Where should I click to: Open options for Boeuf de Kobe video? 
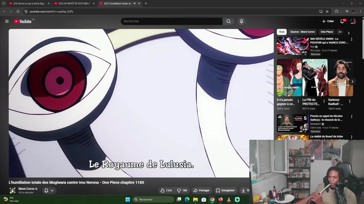coord(351,137)
